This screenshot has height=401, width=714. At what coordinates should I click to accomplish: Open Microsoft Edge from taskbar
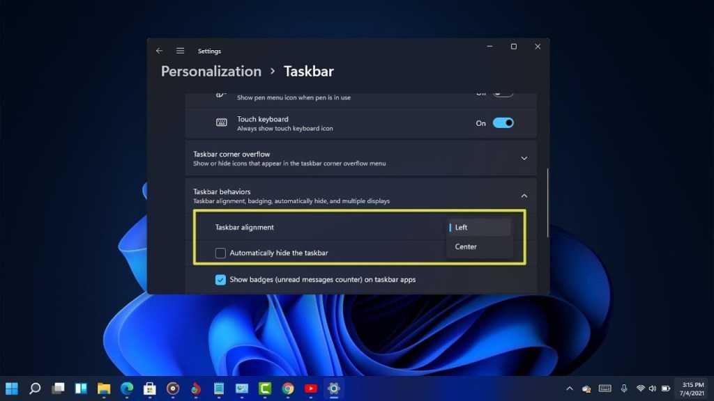pyautogui.click(x=127, y=388)
